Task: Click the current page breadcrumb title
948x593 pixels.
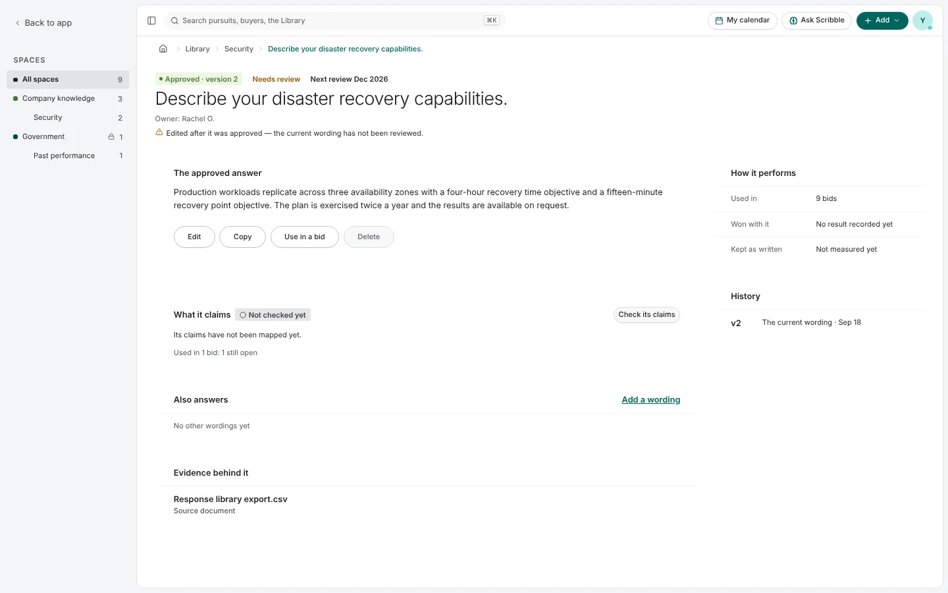Action: (345, 49)
